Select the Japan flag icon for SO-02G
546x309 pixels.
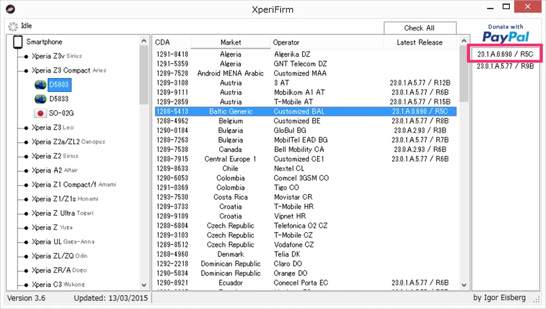[x=40, y=113]
